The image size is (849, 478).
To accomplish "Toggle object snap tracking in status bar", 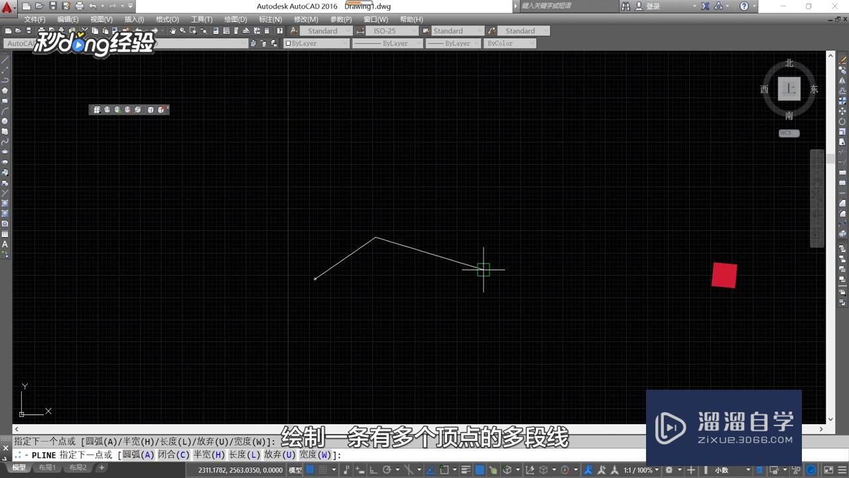I will point(430,470).
